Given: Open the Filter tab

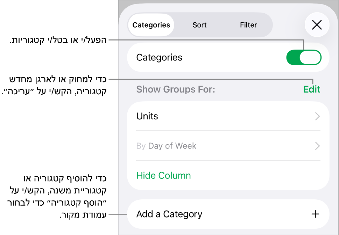Looking at the screenshot, I should [248, 25].
